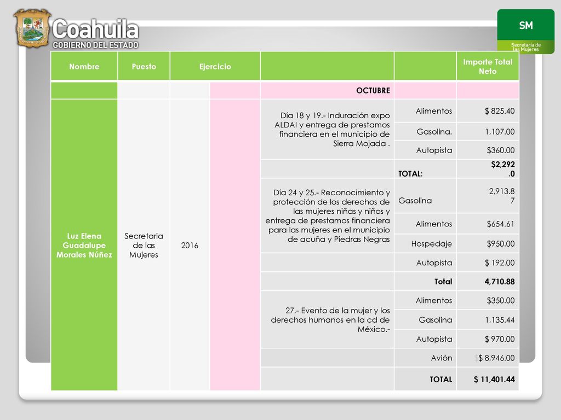Screen dimensions: 561x420
Task: Select the name Luz Elena Guadalupe Morales Núñez
Action: [x=84, y=246]
